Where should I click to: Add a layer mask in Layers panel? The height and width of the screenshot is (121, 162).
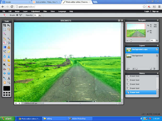(133, 69)
